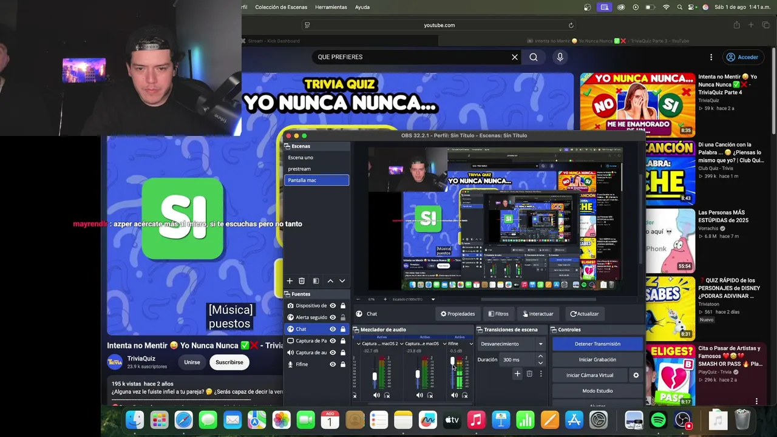This screenshot has width=777, height=437.
Task: Mute the Fifine audio channel
Action: point(454,395)
